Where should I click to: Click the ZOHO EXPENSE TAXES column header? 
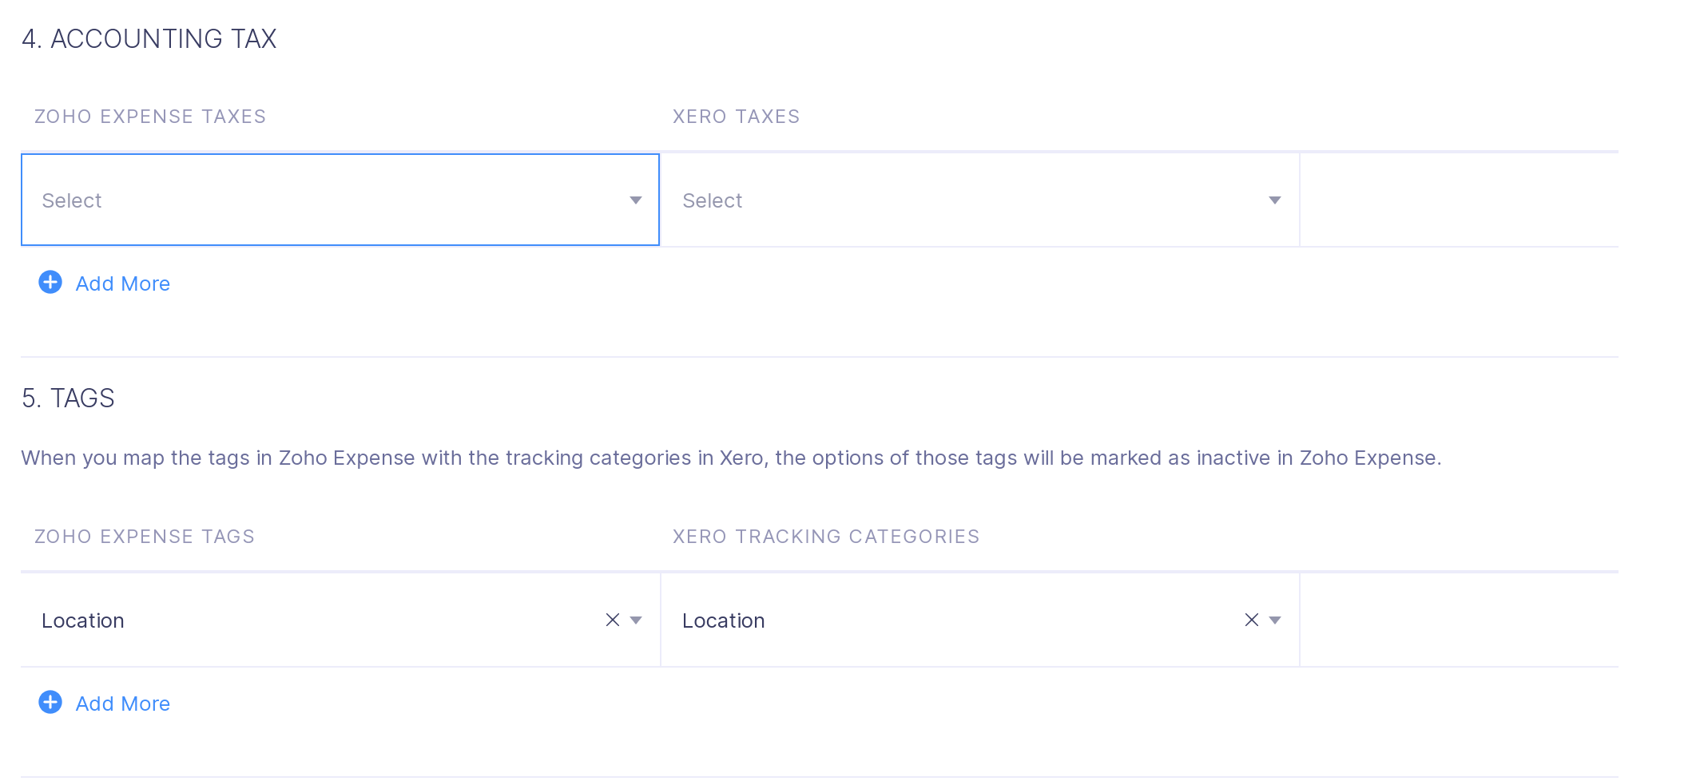pyautogui.click(x=149, y=116)
